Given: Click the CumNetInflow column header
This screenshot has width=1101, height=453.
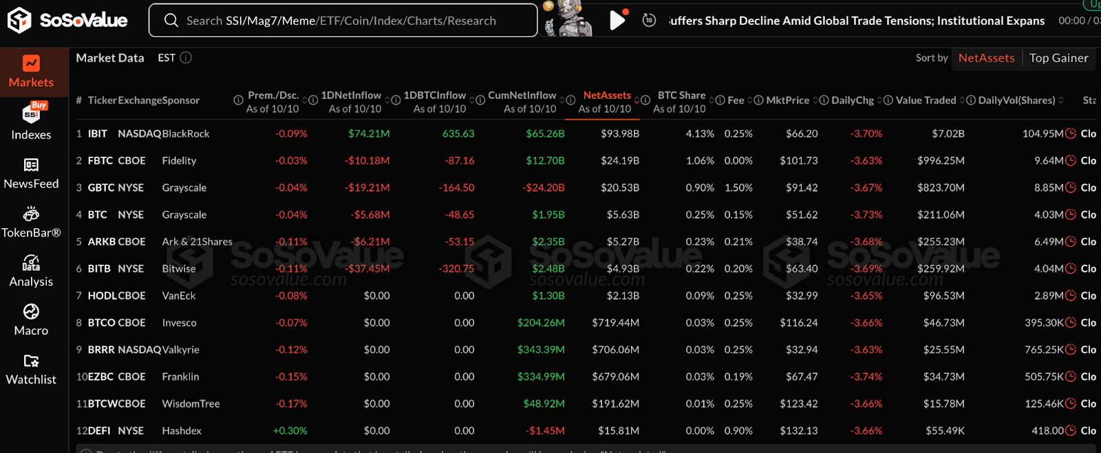Looking at the screenshot, I should coord(522,96).
